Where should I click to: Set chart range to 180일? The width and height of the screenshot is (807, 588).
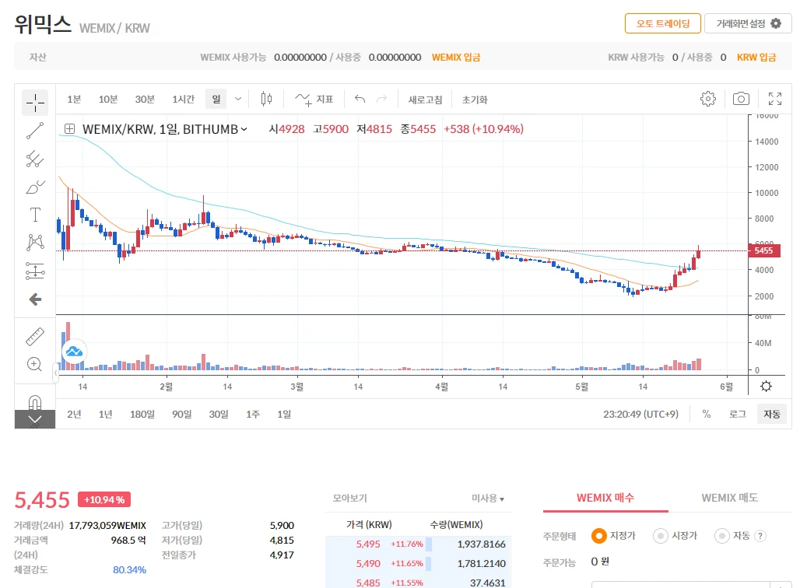(142, 414)
